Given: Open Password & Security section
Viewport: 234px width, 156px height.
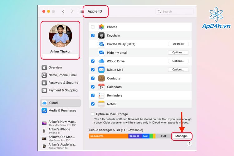Looking at the screenshot, I should [61, 83].
